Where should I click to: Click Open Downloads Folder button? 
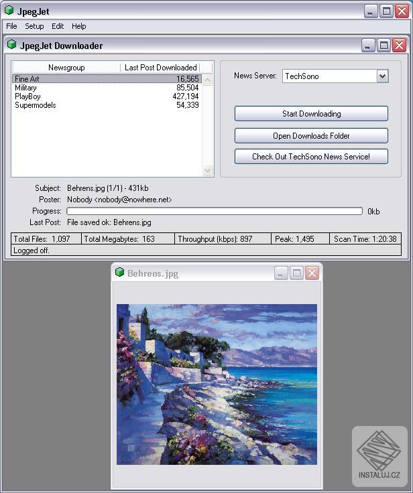tap(311, 135)
